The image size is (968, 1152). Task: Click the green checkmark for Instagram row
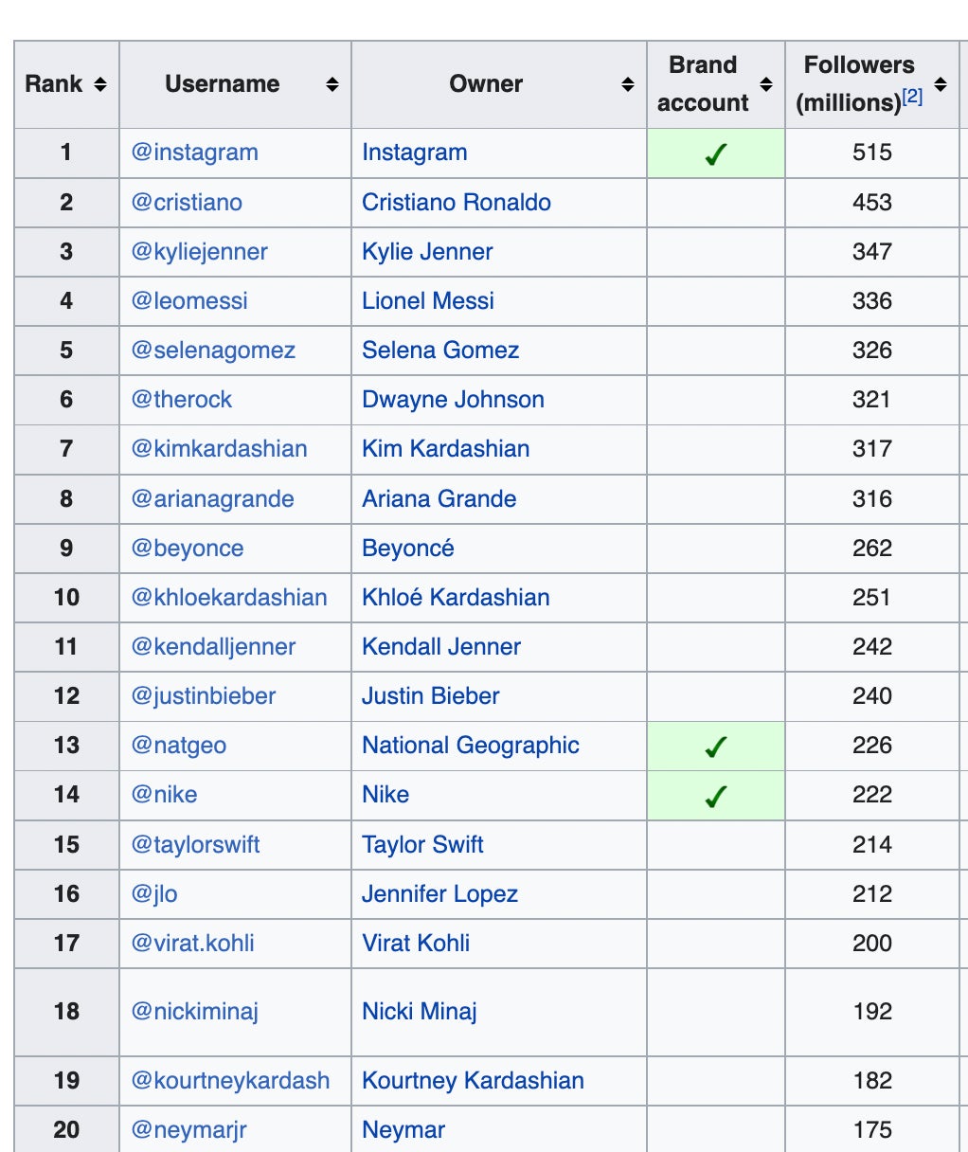[716, 153]
